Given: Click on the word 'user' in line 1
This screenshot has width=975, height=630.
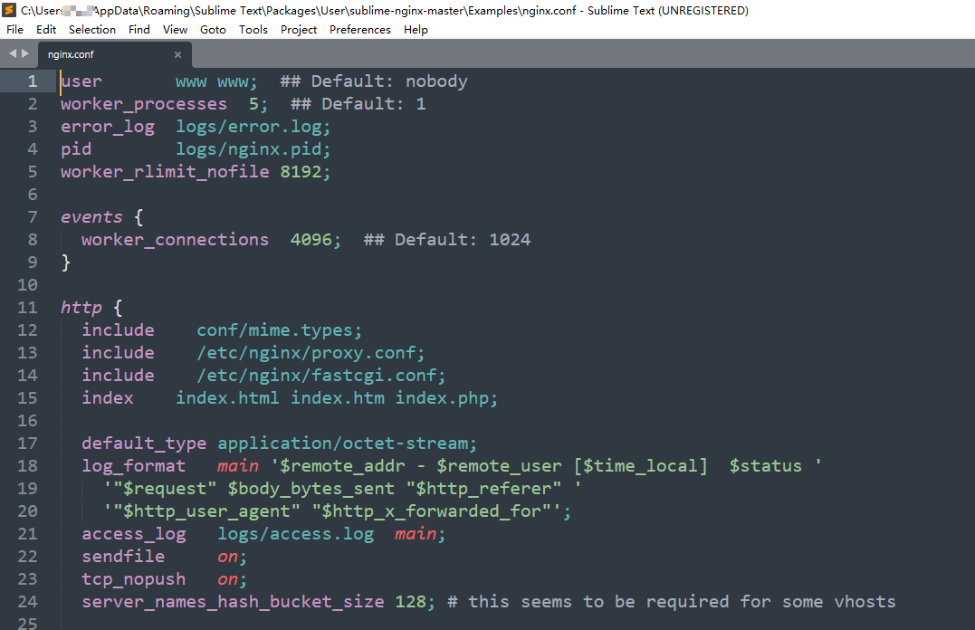Looking at the screenshot, I should (x=81, y=81).
